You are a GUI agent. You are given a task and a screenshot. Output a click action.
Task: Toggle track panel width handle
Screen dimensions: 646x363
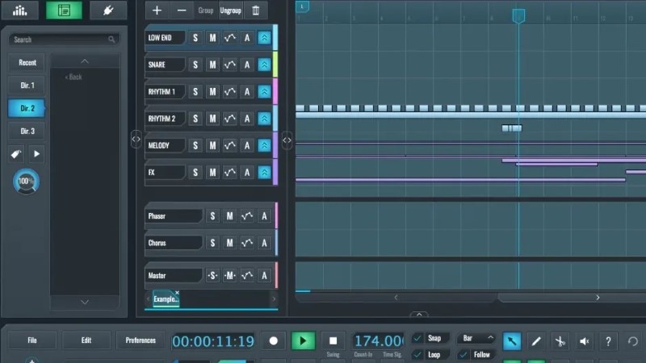287,140
